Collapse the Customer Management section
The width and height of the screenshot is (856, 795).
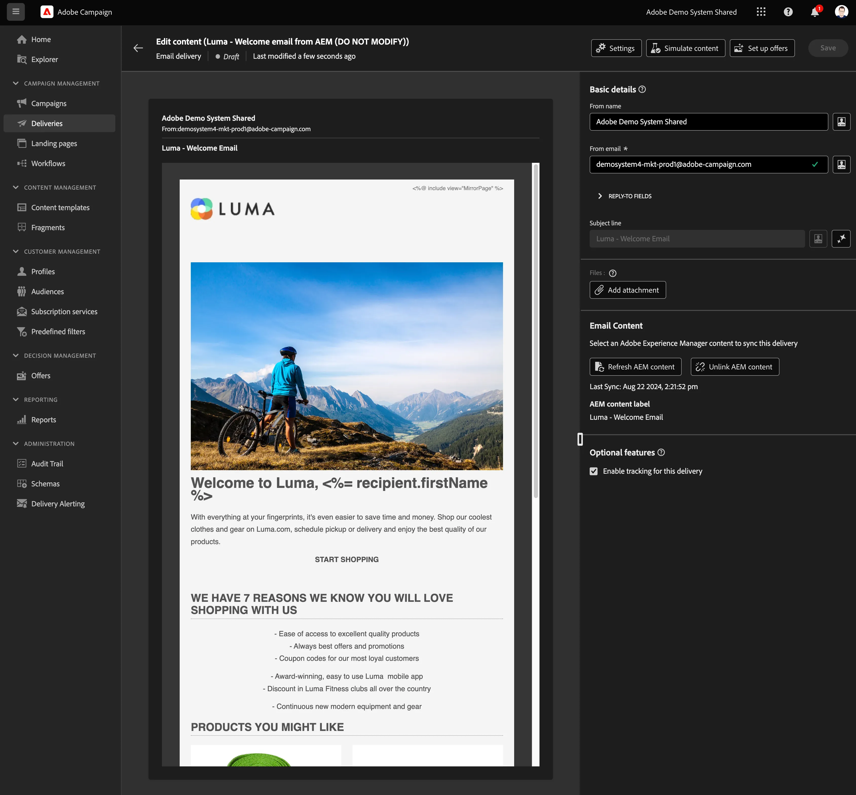[16, 252]
